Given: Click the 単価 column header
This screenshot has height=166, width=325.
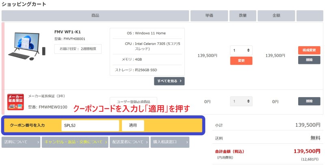Looking at the screenshot, I should point(209,16).
